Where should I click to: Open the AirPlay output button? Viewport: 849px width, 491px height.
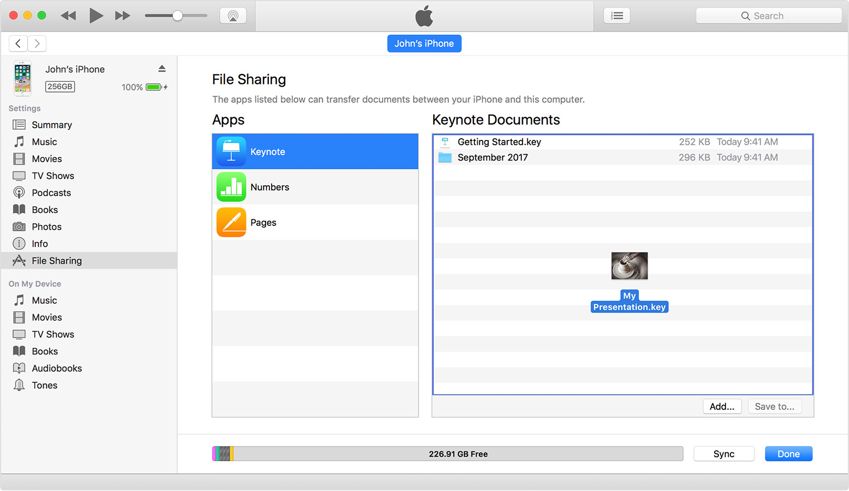tap(233, 16)
